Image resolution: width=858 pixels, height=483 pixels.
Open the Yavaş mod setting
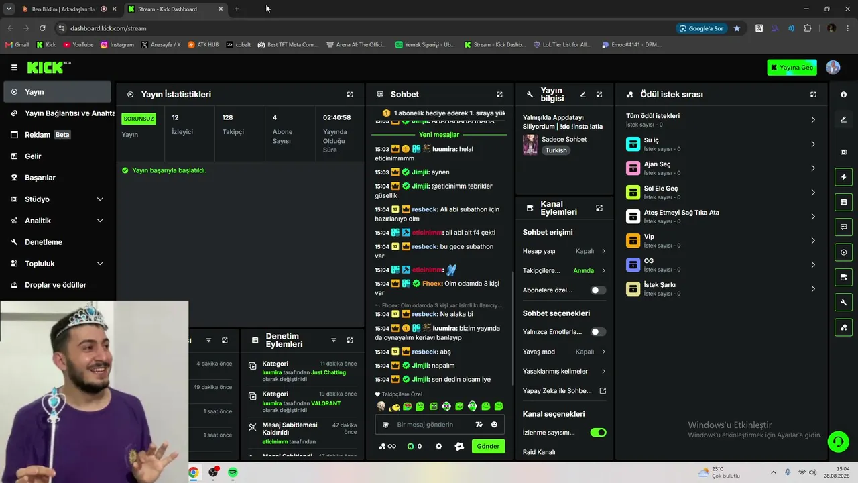pyautogui.click(x=564, y=352)
